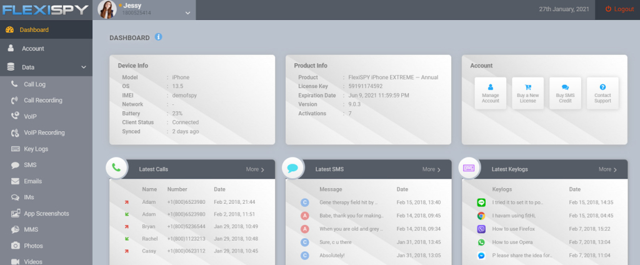640x265 pixels.
Task: Click the Chrome icon in keylogs list
Action: tap(481, 216)
